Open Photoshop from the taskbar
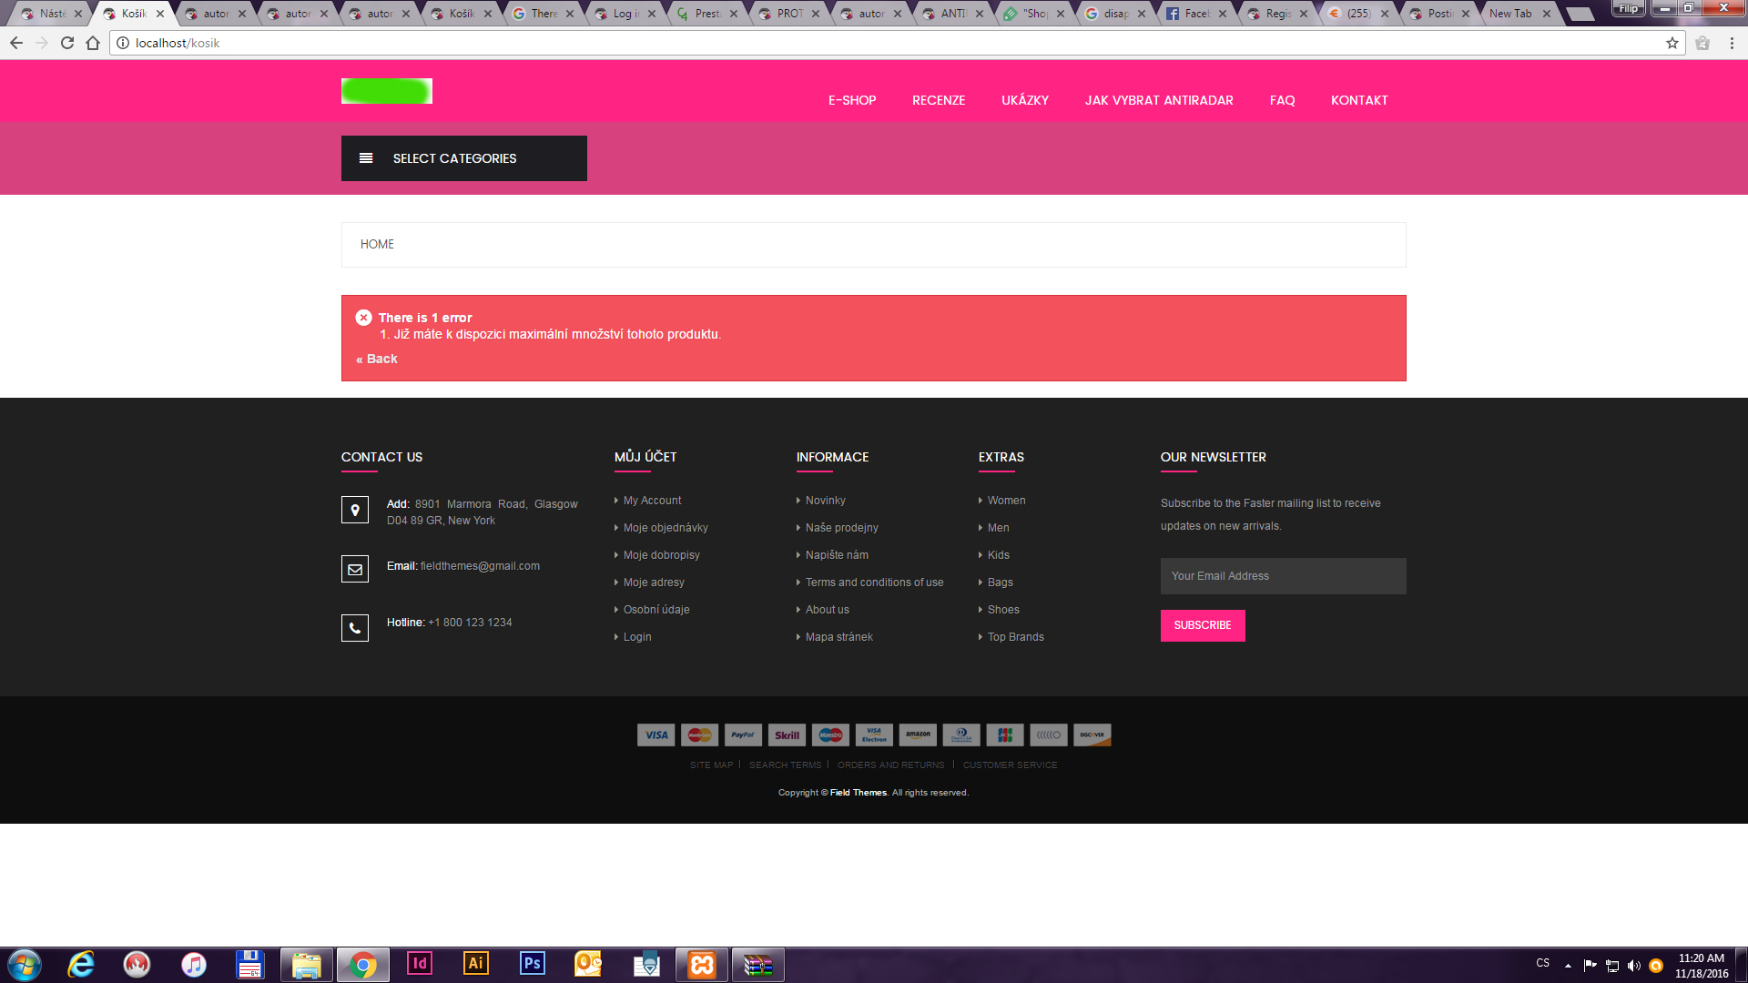This screenshot has height=983, width=1748. click(x=532, y=964)
